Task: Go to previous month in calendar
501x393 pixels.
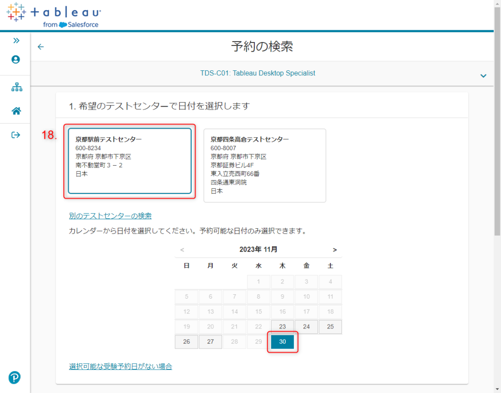Action: (182, 250)
